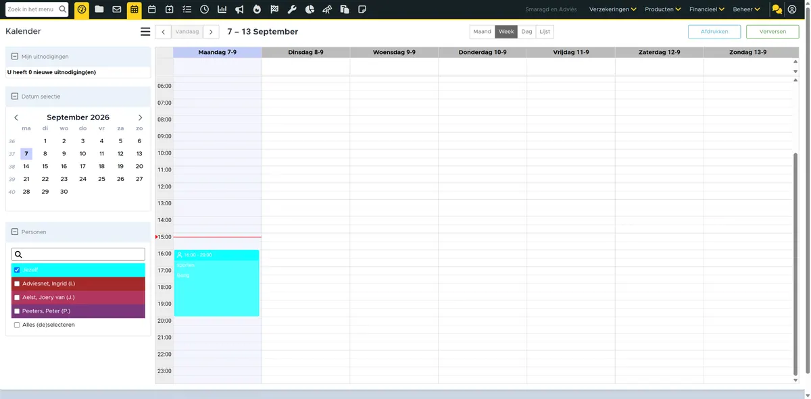Open the Producten dropdown menu

click(x=662, y=9)
